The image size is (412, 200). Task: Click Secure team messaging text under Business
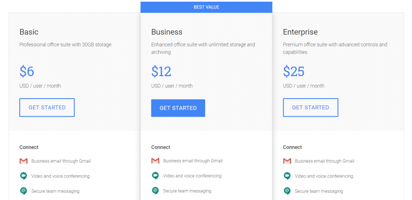[x=187, y=191]
